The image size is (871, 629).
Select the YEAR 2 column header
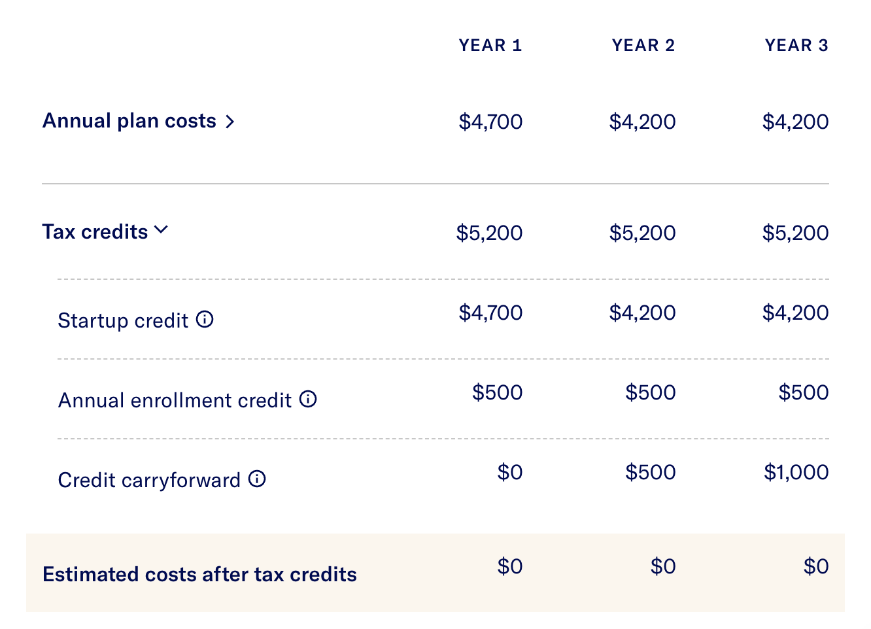pos(643,45)
